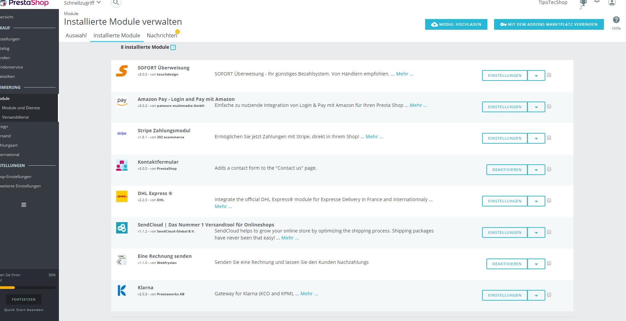Tick the Amazon Pay module checkbox

tap(549, 107)
